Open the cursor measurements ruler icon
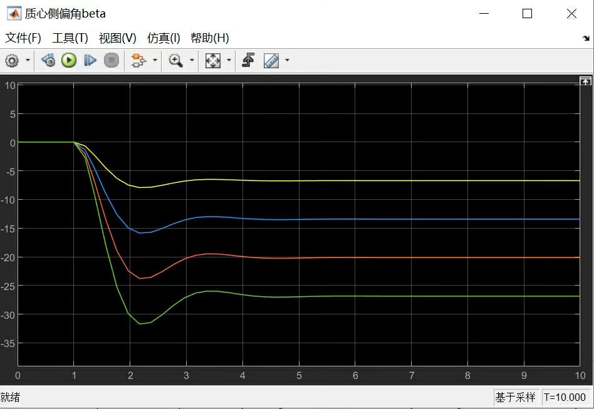Screen dimensions: 594x409 pos(271,61)
